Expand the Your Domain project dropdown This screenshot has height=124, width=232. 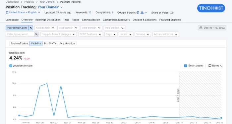point(62,7)
